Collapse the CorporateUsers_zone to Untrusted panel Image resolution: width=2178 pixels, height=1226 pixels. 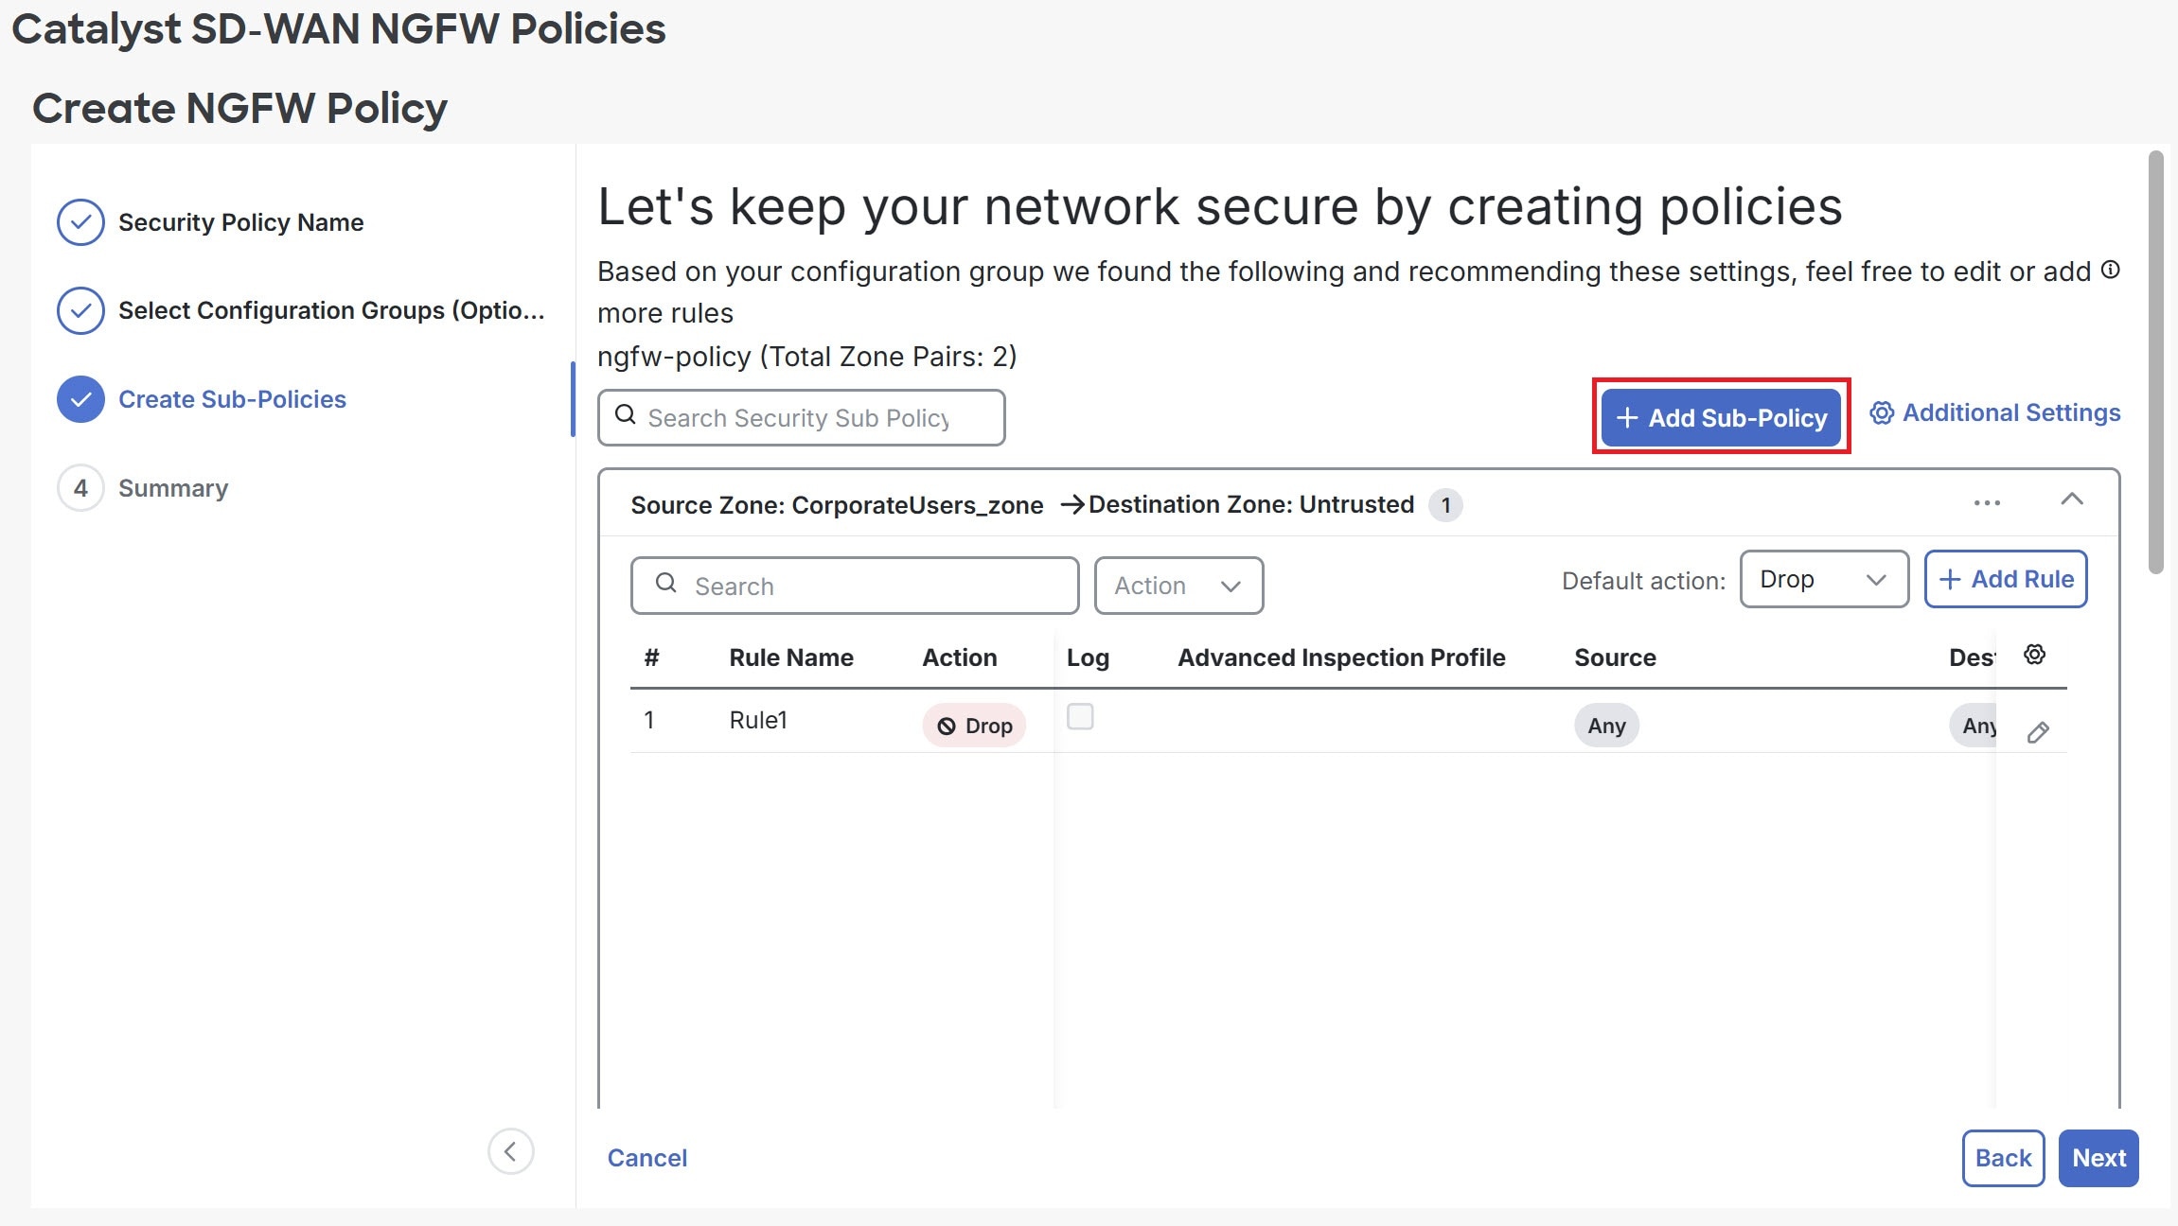(2072, 500)
